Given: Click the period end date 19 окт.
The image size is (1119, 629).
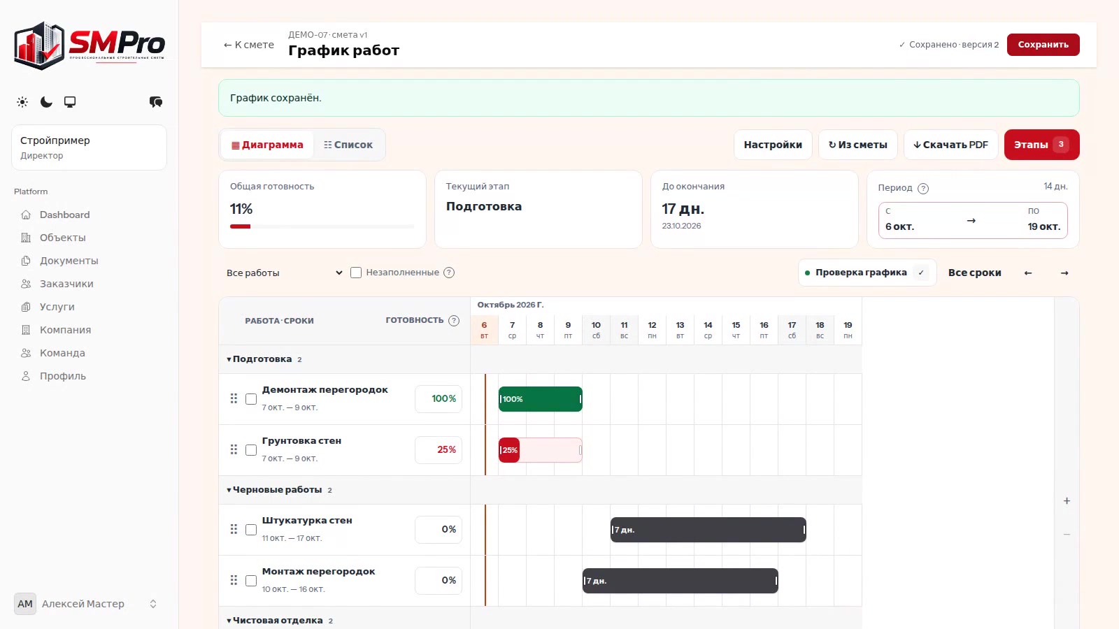Looking at the screenshot, I should pos(1044,226).
